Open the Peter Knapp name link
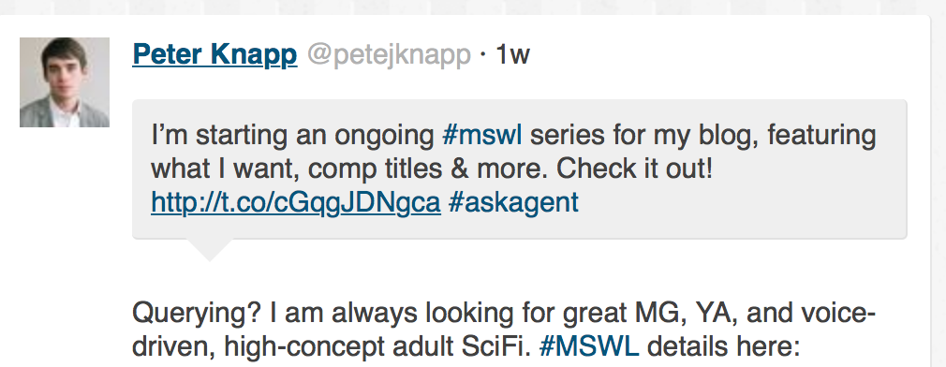The image size is (946, 367). pos(214,55)
